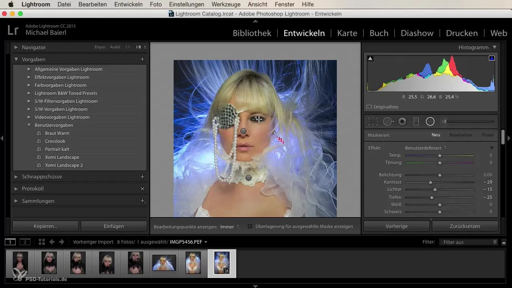
Task: Hide left panel group with side arrow
Action: click(2, 138)
